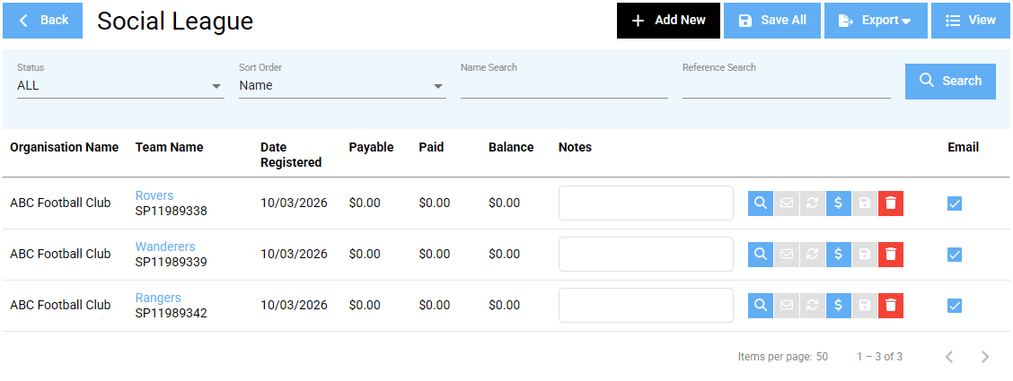Click the magnifier icon in the Rangers row
The height and width of the screenshot is (381, 1013).
click(761, 306)
